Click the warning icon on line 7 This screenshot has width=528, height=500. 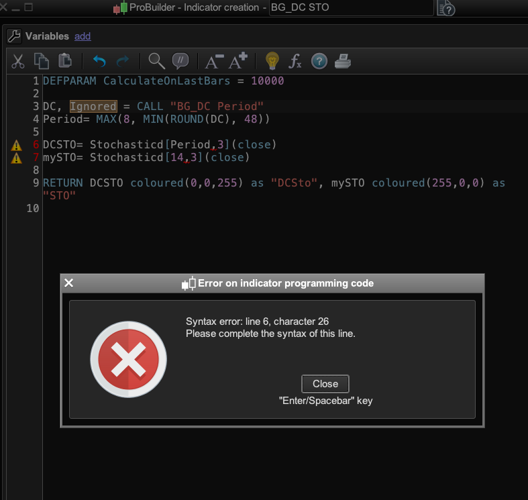pyautogui.click(x=17, y=158)
